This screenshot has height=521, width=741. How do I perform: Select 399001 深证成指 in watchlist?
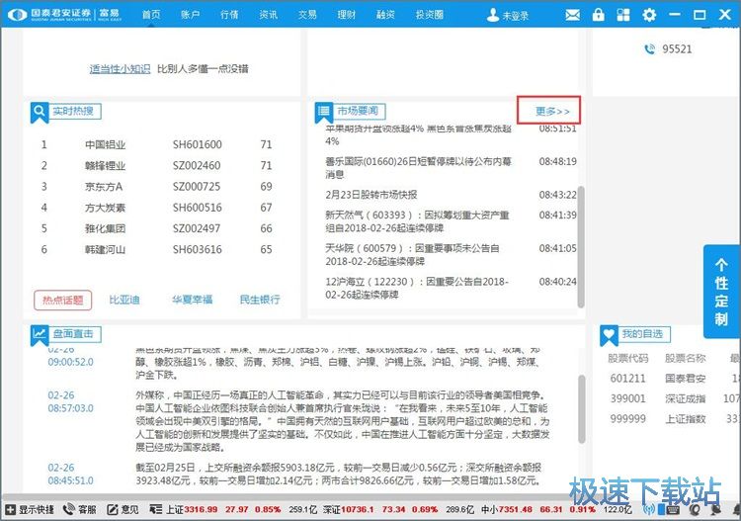tap(674, 398)
